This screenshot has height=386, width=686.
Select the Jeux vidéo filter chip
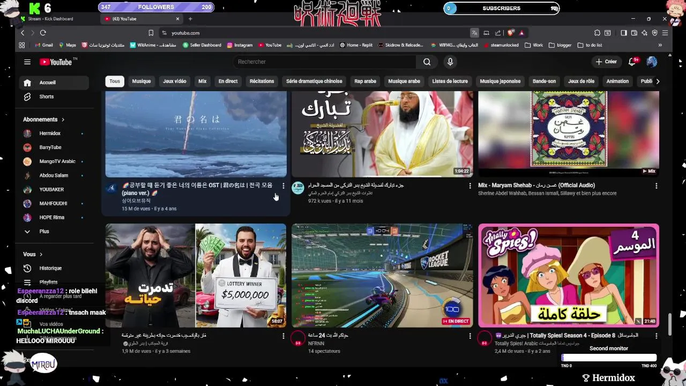[175, 81]
